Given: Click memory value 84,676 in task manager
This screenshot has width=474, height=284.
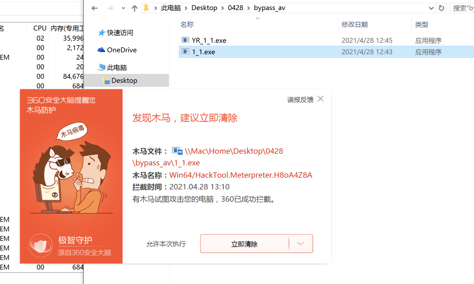Looking at the screenshot, I should pos(73,76).
